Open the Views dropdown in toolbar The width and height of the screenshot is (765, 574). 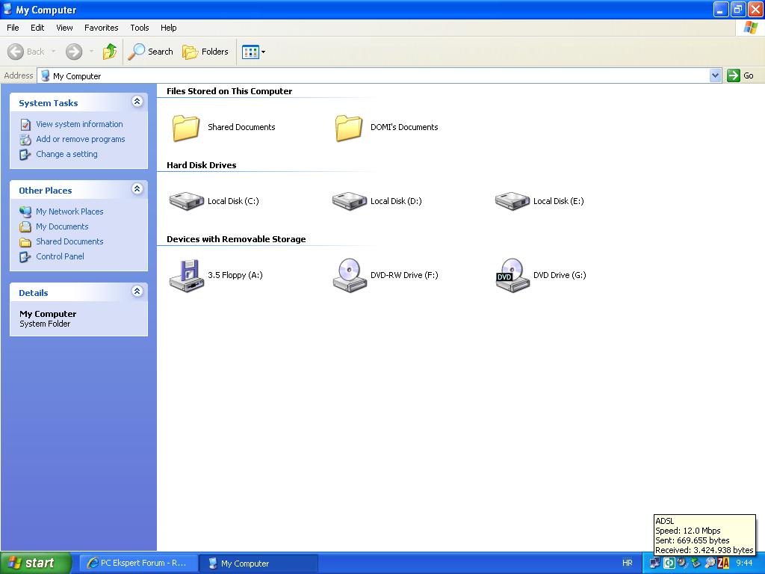click(254, 52)
